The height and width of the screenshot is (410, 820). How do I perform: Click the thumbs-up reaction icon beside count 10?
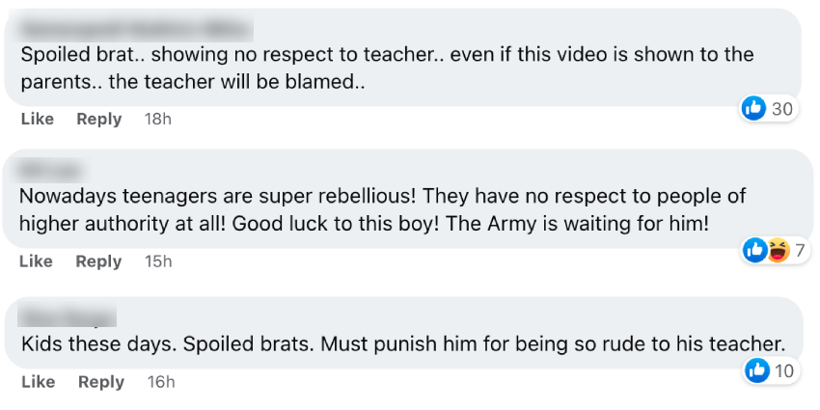pyautogui.click(x=757, y=370)
